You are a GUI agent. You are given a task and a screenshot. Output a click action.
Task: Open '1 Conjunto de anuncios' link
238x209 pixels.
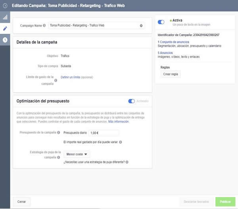(173, 42)
